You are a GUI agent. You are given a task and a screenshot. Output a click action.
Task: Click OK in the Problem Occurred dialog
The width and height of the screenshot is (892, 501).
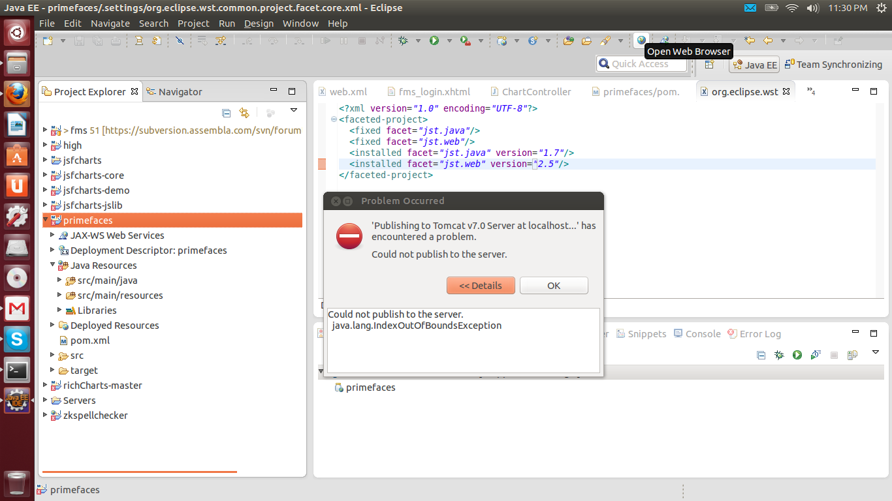(554, 286)
